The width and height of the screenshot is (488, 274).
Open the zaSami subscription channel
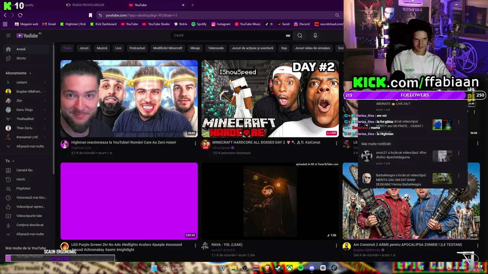click(x=26, y=82)
